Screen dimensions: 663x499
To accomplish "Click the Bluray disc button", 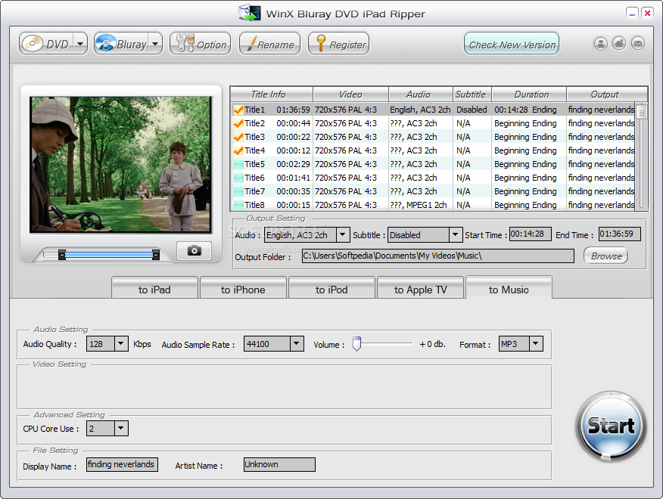I will click(121, 44).
